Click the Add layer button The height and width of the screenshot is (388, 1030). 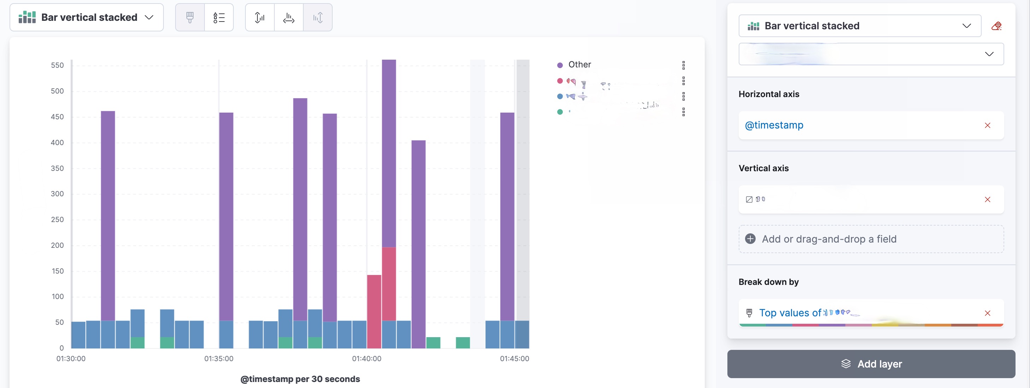click(x=871, y=364)
